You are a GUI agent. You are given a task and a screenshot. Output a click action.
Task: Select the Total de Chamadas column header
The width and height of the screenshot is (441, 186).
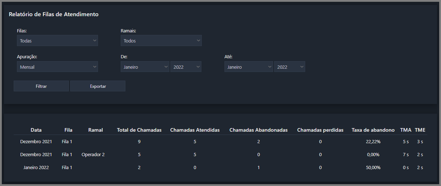click(139, 130)
